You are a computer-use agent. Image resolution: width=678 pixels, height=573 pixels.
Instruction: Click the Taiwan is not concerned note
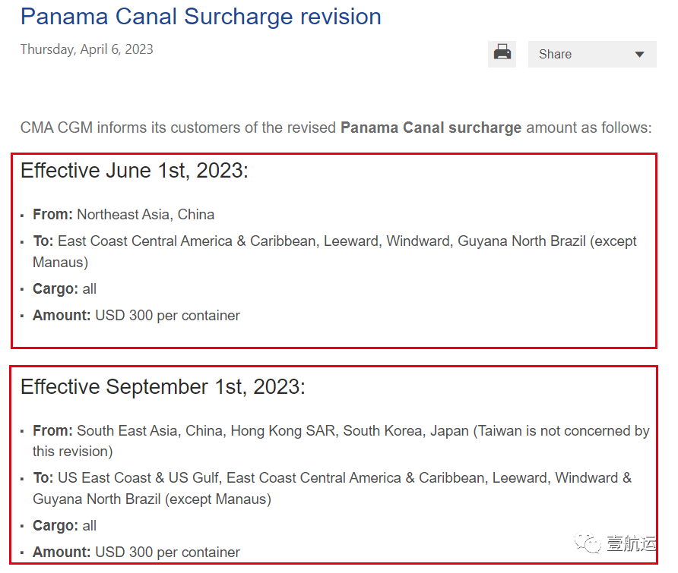pos(562,431)
